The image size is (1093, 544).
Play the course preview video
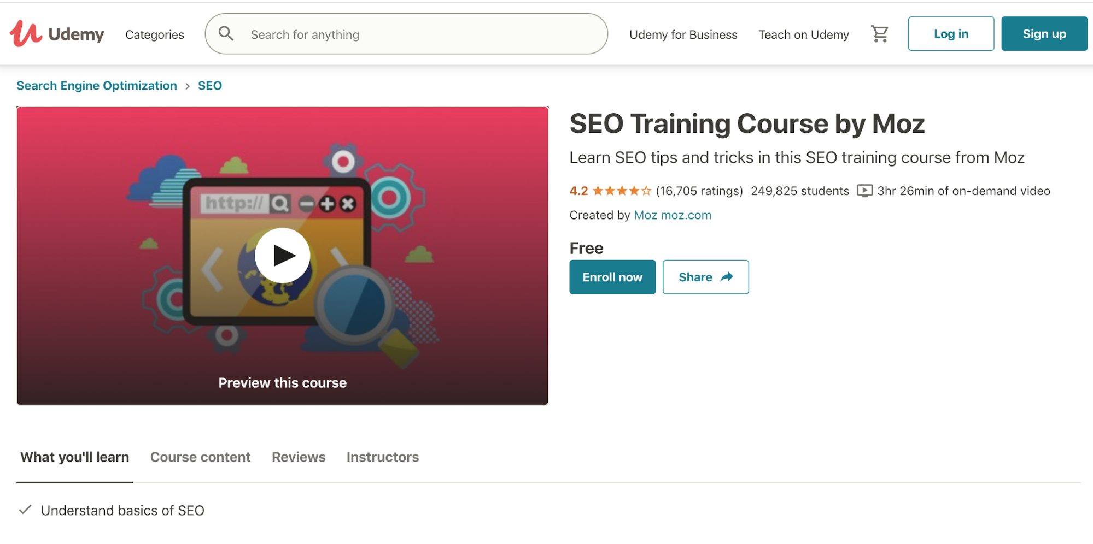pyautogui.click(x=283, y=255)
